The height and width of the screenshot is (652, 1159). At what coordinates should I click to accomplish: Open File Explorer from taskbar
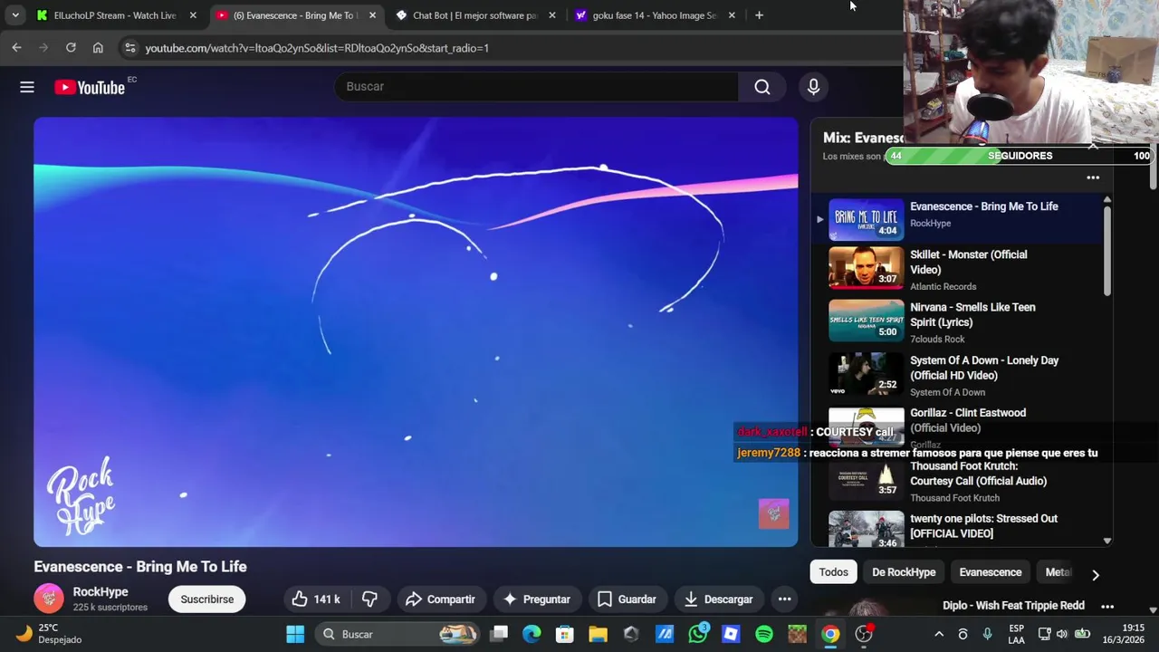598,634
